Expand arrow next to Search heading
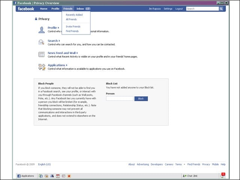This screenshot has height=180, width=240. (59, 41)
